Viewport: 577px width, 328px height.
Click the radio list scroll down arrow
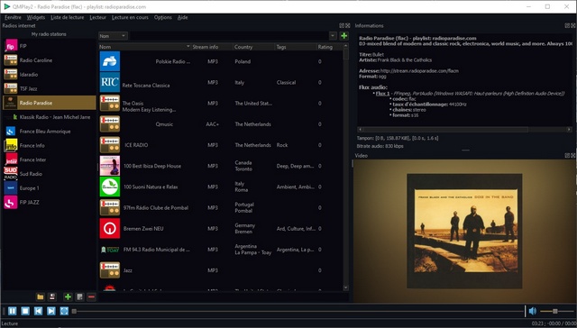pyautogui.click(x=345, y=287)
